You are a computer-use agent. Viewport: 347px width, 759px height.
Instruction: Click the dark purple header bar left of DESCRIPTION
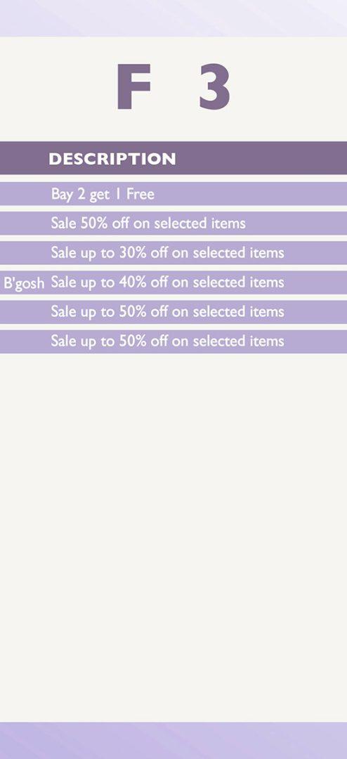(x=23, y=158)
